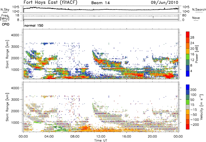The height and width of the screenshot is (142, 206).
Task: Select the "100" label on Velocity colorbar
Action: [193, 95]
